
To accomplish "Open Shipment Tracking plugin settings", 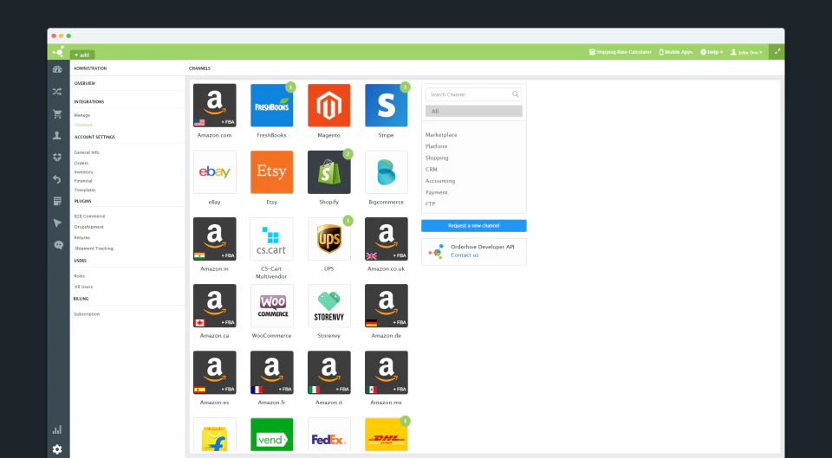I will coord(94,248).
